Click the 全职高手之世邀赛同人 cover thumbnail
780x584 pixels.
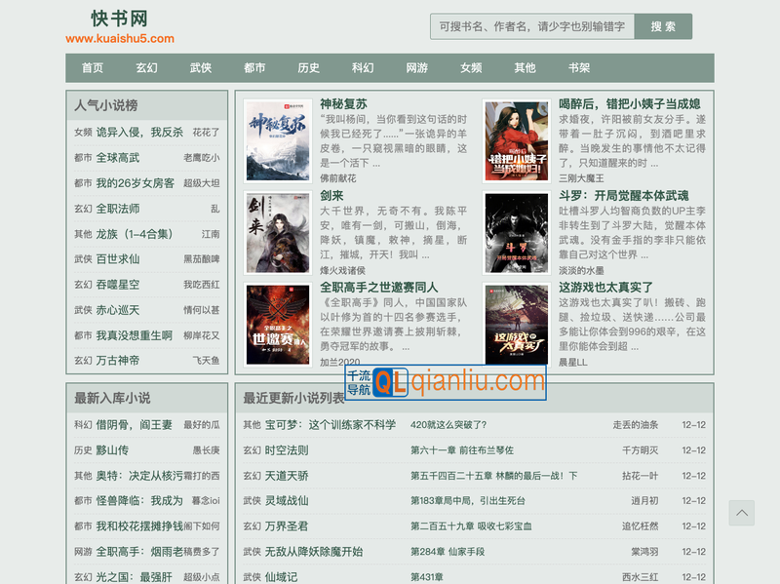(277, 324)
